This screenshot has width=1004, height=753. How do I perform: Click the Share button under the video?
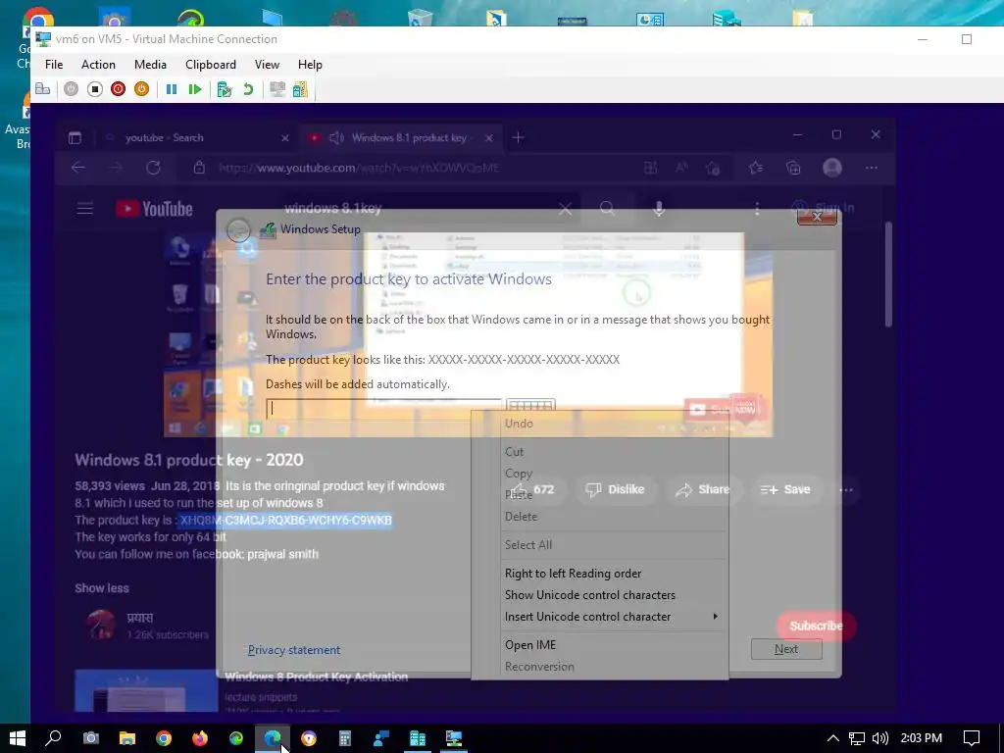[x=703, y=489]
